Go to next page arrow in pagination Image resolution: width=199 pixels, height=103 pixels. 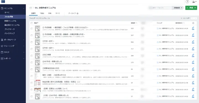(195, 18)
